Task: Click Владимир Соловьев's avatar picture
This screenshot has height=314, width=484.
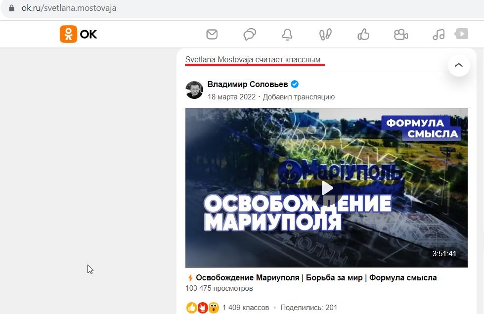Action: click(x=194, y=90)
